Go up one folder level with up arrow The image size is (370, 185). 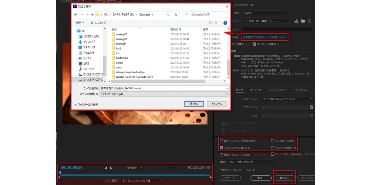pos(92,15)
